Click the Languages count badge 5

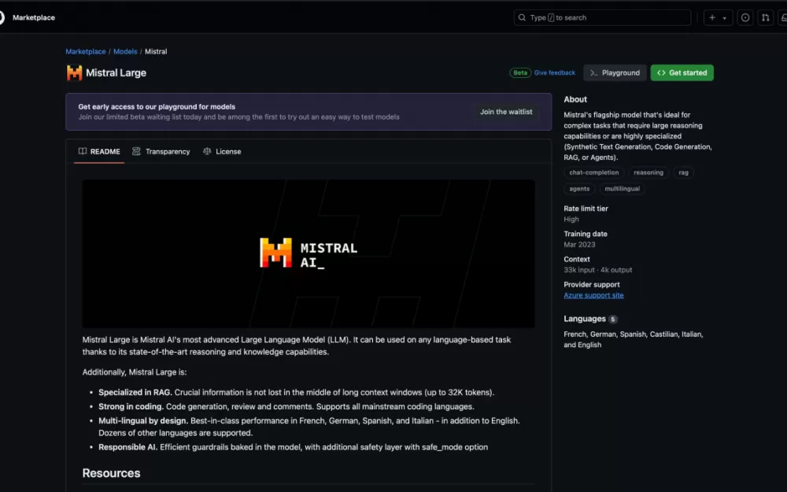click(x=613, y=320)
